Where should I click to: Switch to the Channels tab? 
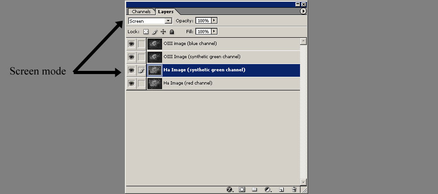click(x=141, y=12)
